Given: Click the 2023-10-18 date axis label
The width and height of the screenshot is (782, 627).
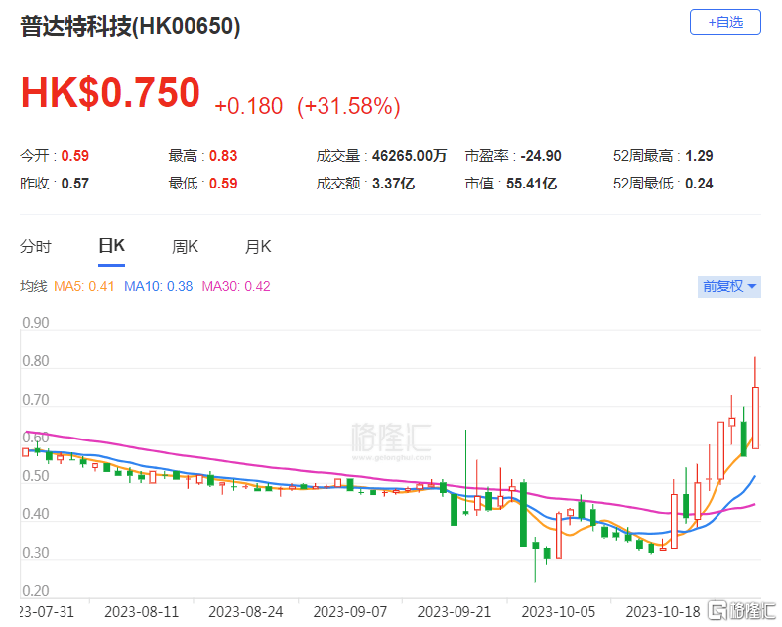Looking at the screenshot, I should 663,611.
